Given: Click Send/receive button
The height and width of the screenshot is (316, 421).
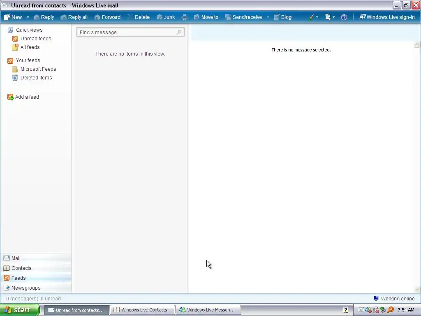Looking at the screenshot, I should [243, 17].
